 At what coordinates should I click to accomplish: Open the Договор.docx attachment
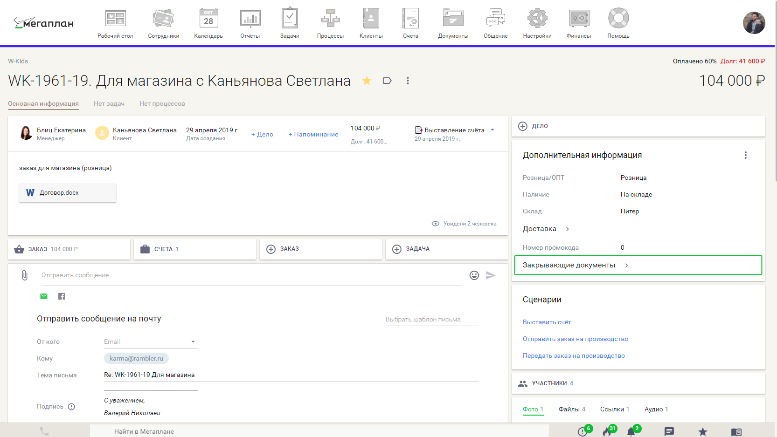tap(68, 193)
